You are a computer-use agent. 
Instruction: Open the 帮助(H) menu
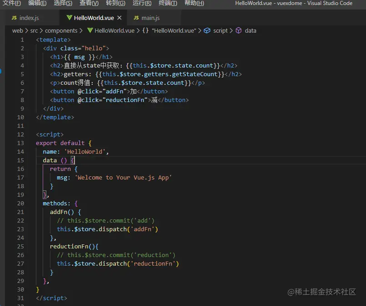point(194,3)
